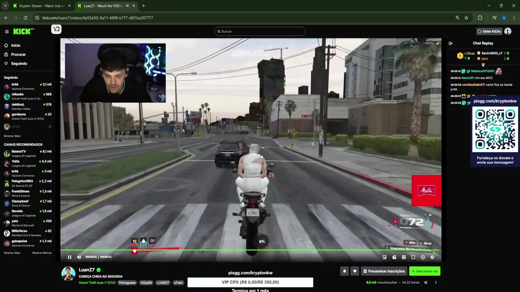Open recommended channel yetz
The height and width of the screenshot is (292, 520).
(x=28, y=223)
